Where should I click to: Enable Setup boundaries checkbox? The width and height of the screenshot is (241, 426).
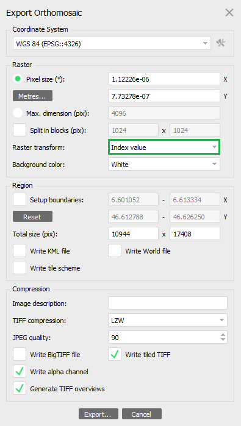20,199
